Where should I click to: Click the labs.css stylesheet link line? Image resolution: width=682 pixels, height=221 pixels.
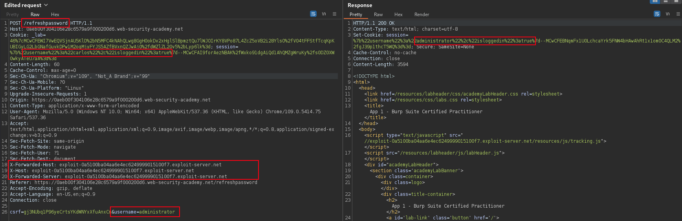click(x=433, y=100)
